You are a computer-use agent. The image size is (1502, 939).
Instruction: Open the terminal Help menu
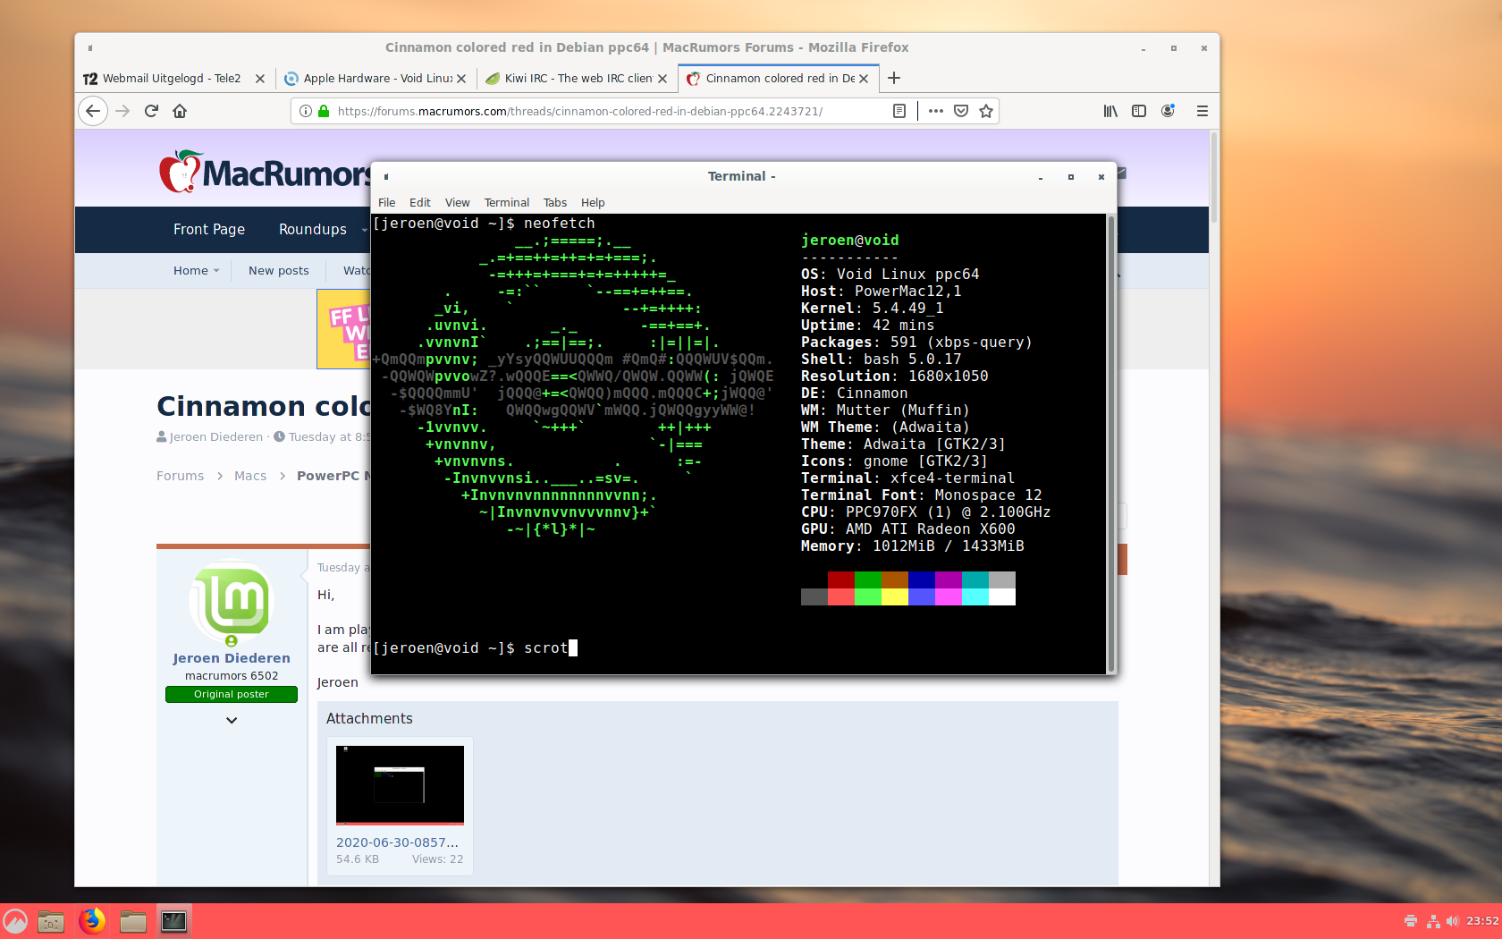[593, 203]
